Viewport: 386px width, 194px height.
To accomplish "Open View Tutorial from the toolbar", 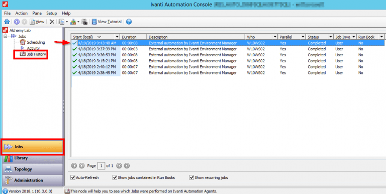I will [x=107, y=22].
